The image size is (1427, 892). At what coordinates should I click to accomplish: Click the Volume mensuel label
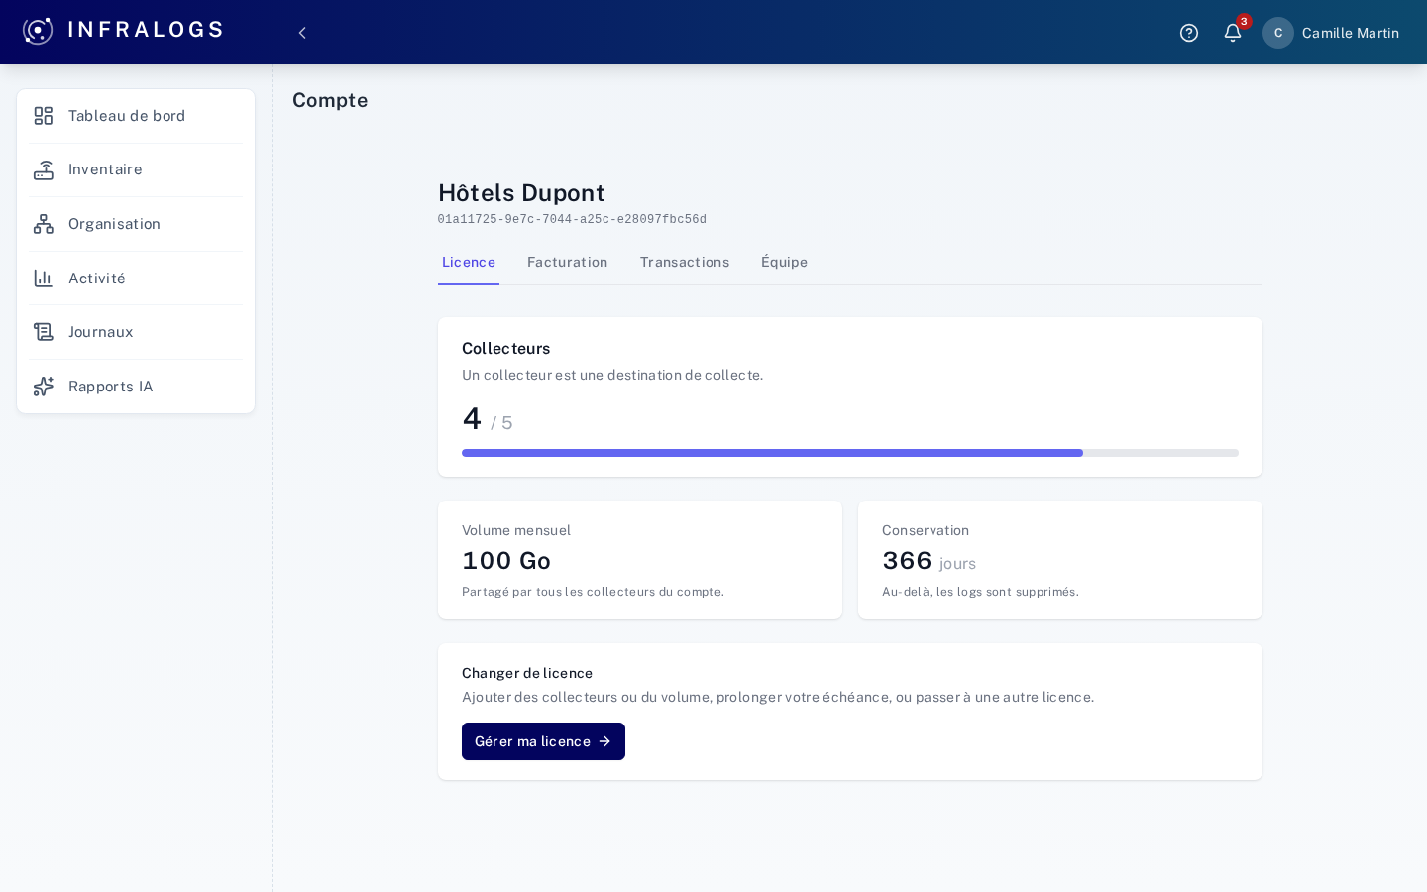point(516,531)
